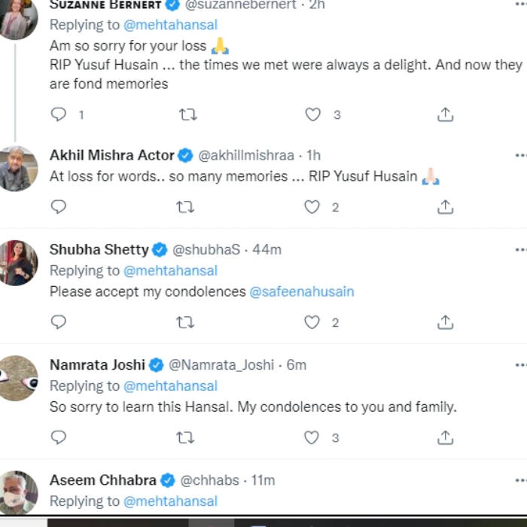
Task: Click Akhil Mishra Actor's avatar
Action: [x=18, y=169]
